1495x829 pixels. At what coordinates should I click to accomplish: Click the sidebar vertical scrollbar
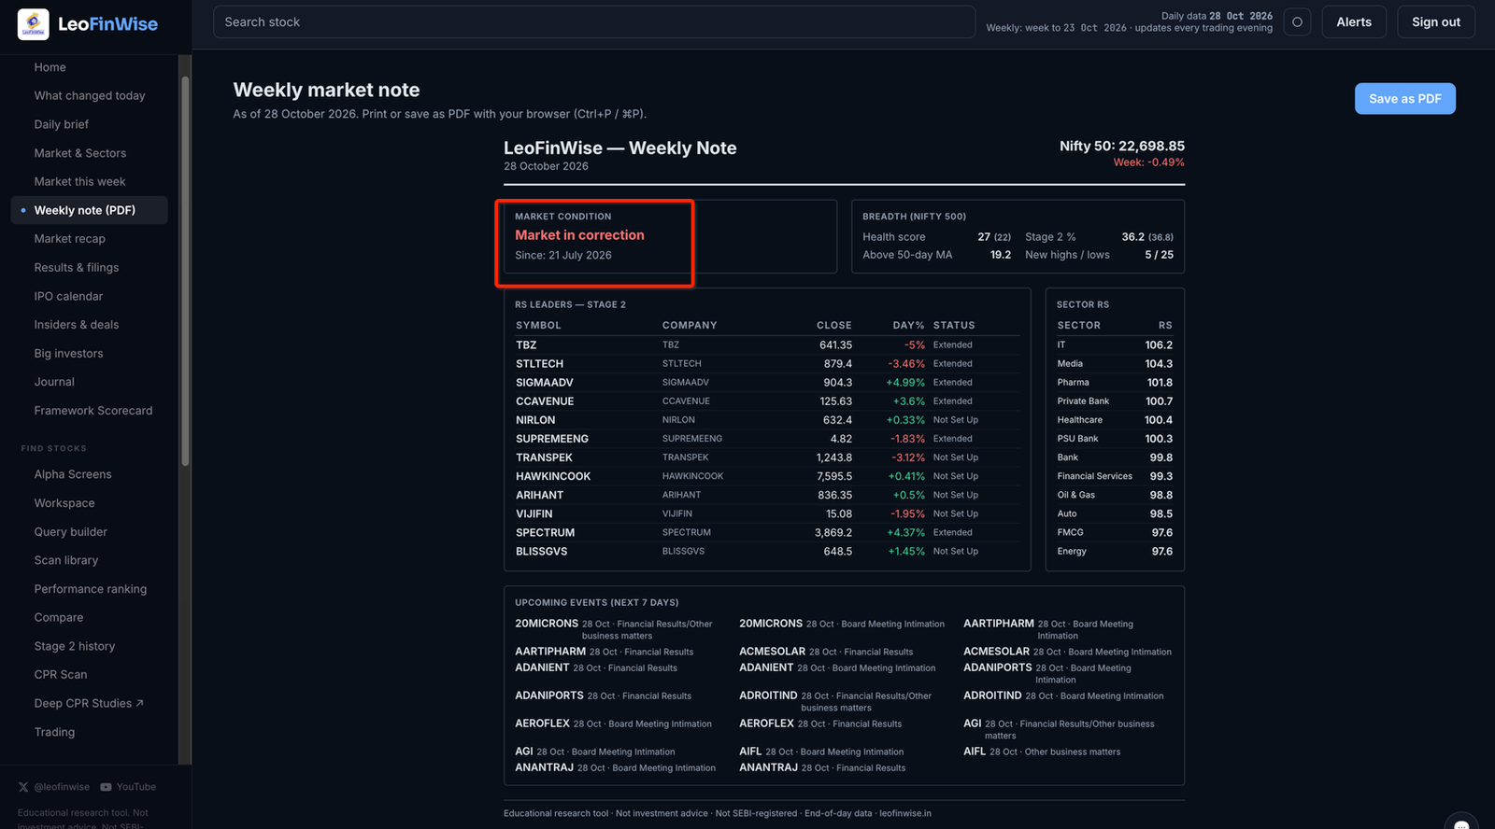click(185, 271)
